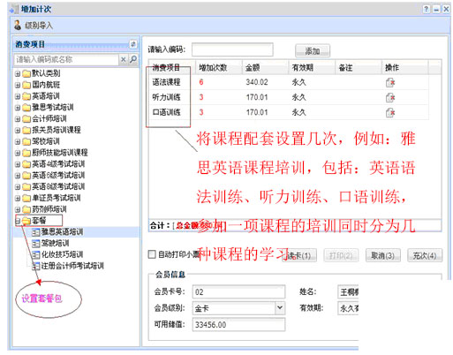The width and height of the screenshot is (453, 355).
Task: Click the help question mark icon
Action: [427, 9]
